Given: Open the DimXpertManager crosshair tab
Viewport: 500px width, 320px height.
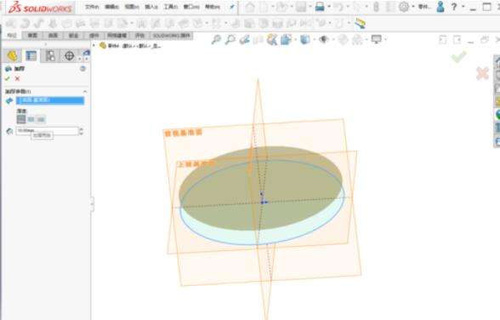Looking at the screenshot, I should (69, 56).
